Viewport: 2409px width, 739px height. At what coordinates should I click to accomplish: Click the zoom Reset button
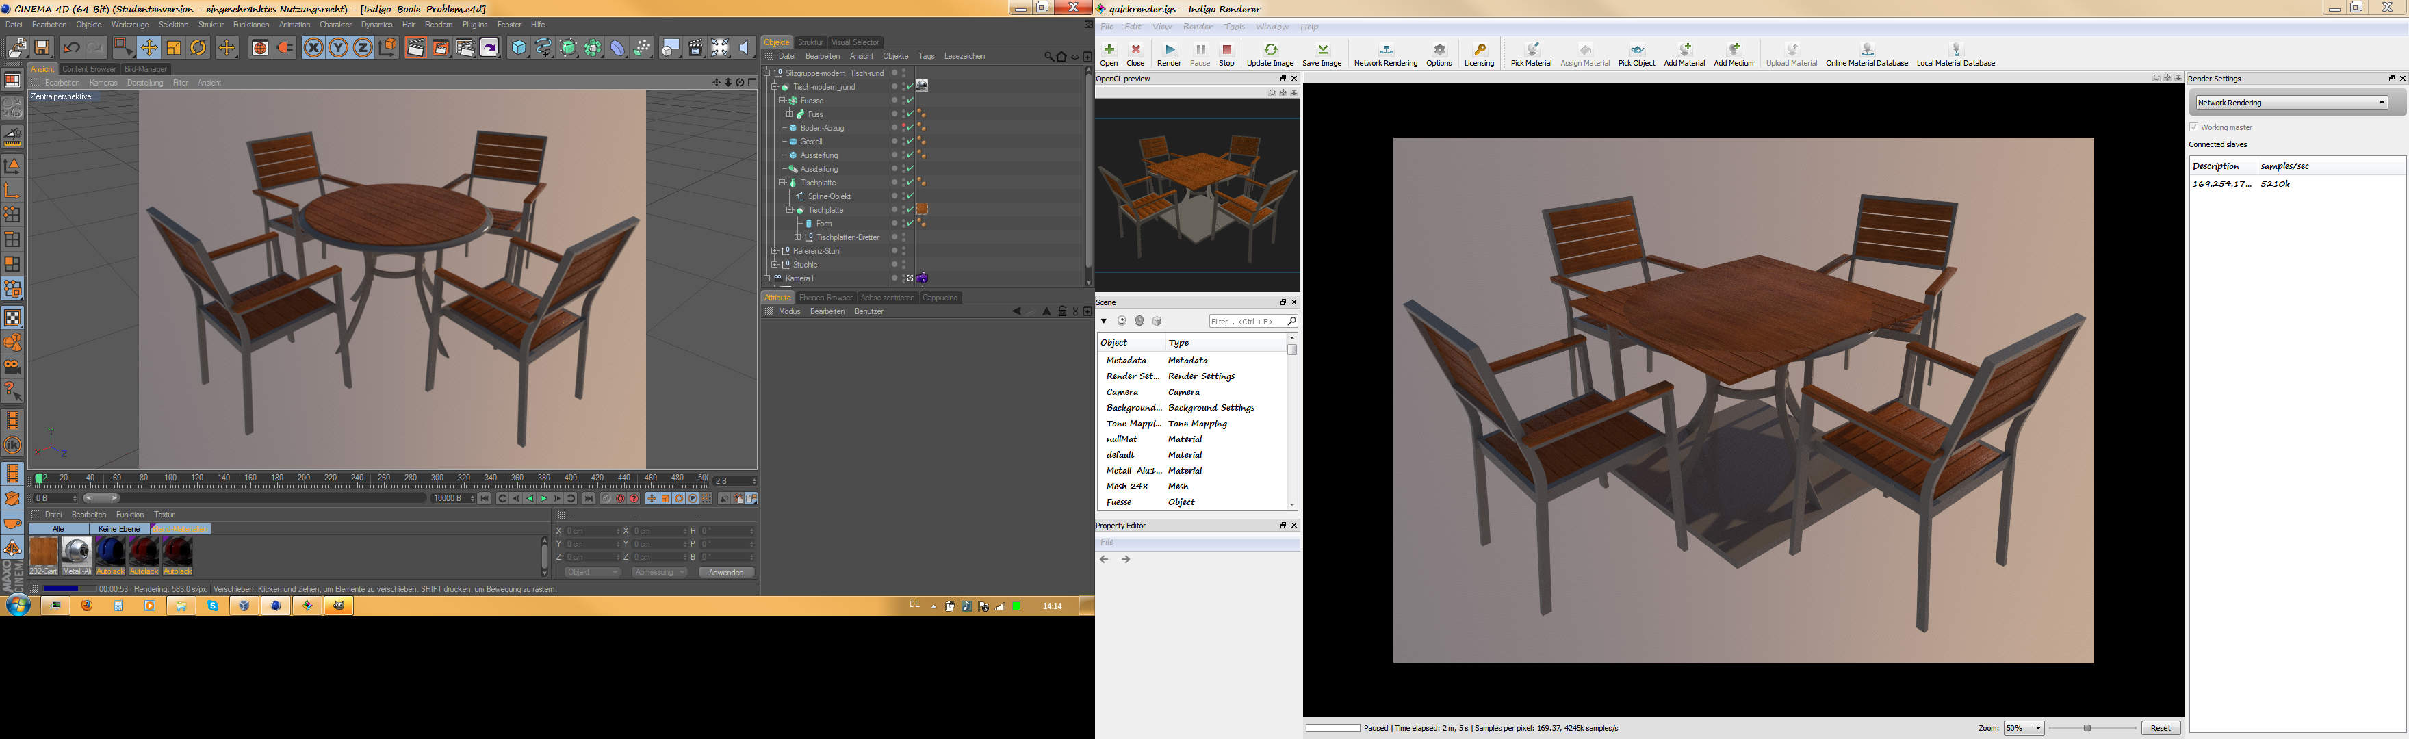pyautogui.click(x=2161, y=728)
